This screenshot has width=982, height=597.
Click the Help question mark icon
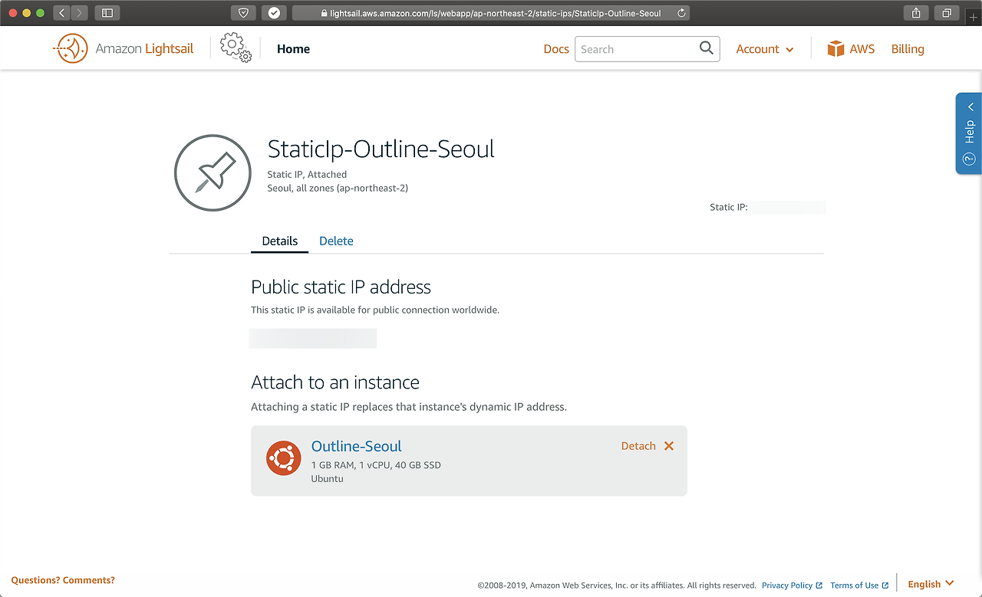pyautogui.click(x=969, y=159)
